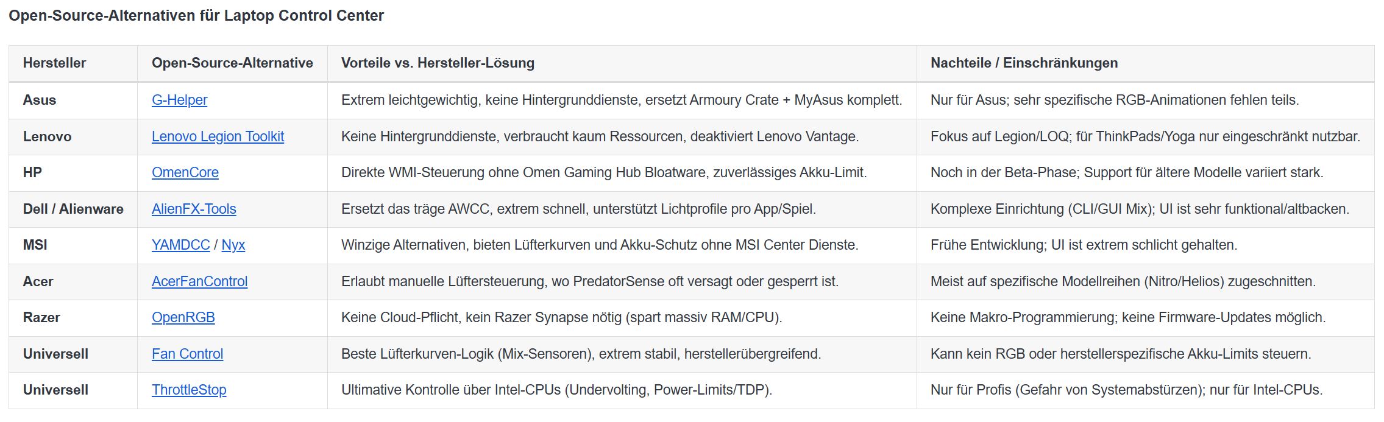This screenshot has height=422, width=1384.
Task: Follow the OmenCore hyperlink
Action: pyautogui.click(x=185, y=172)
